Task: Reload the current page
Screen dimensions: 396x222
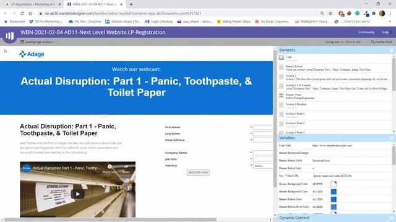Action: tap(22, 14)
